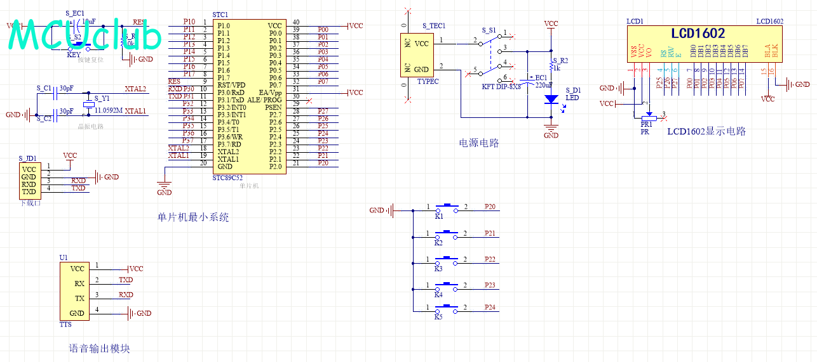Click the PR1 potentiometer symbol
Screen dimensions: 817x362
648,117
